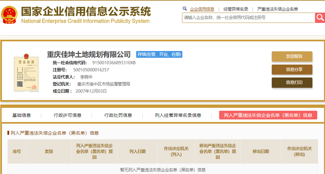
Task: Click the small magnifier icon beside 企业信用信息
Action: tap(185, 9)
